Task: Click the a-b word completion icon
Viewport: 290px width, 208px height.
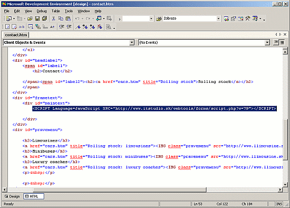Action: tap(22, 27)
